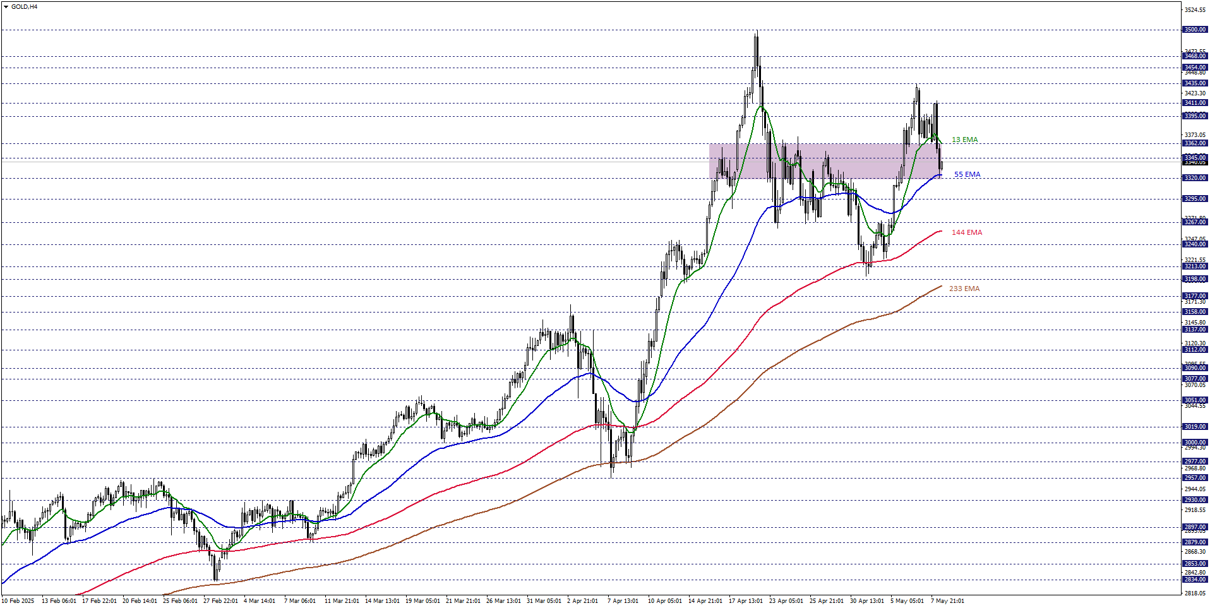The image size is (1210, 608).
Task: Select the 3090.00 price level label
Action: coord(1195,368)
